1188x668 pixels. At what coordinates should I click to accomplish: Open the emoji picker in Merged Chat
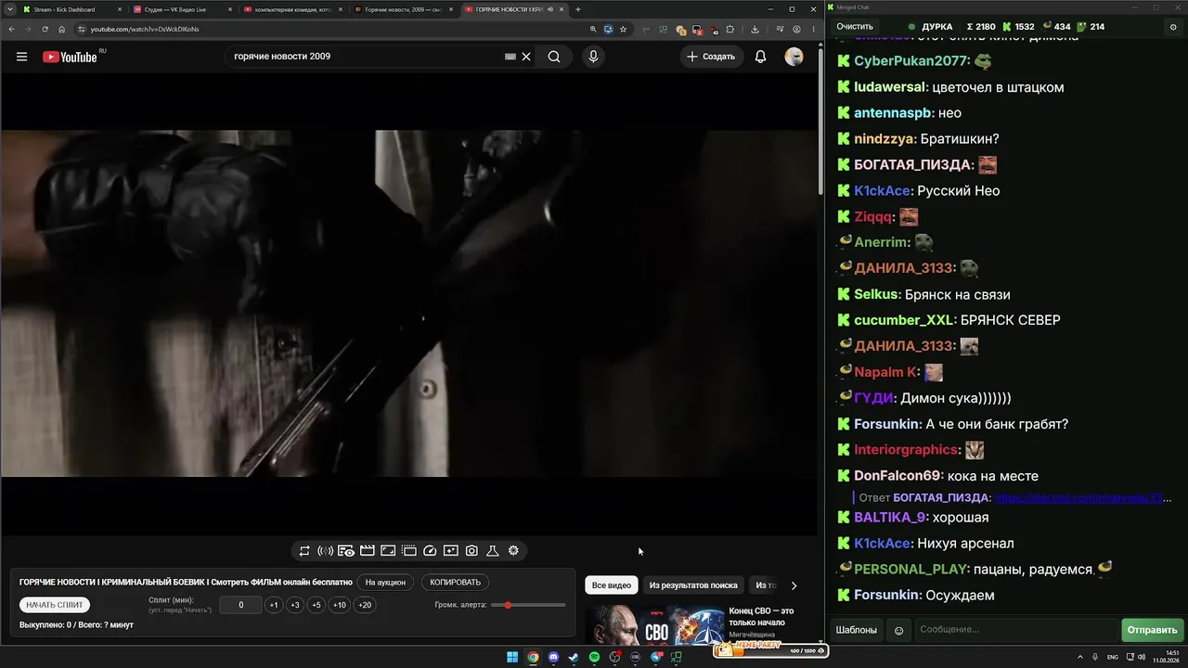click(898, 630)
